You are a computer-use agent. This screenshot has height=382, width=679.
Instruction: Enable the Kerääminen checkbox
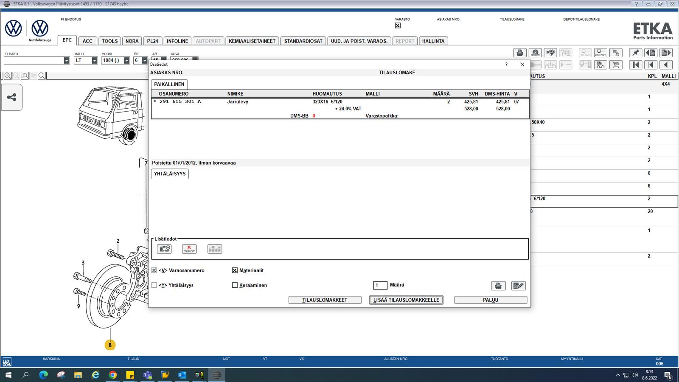click(x=235, y=285)
